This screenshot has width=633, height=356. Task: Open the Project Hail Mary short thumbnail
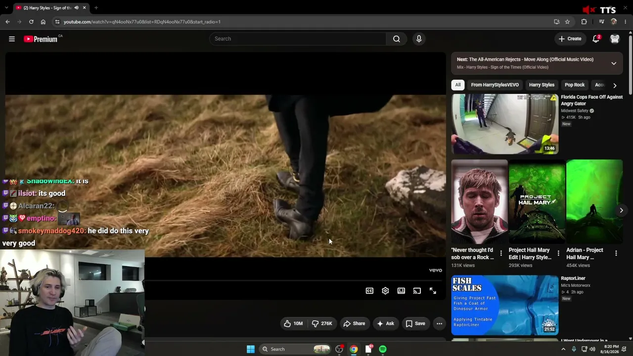(537, 202)
